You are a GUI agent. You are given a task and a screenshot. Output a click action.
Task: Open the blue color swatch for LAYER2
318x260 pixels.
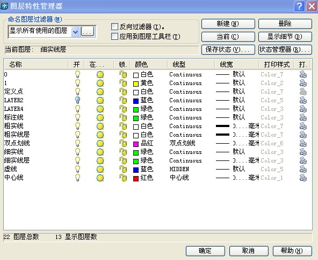click(x=136, y=101)
